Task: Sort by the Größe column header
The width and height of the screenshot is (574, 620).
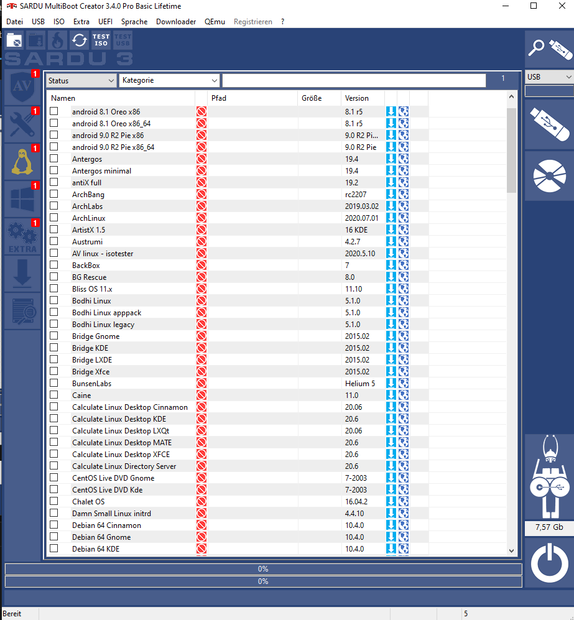Action: pos(320,98)
